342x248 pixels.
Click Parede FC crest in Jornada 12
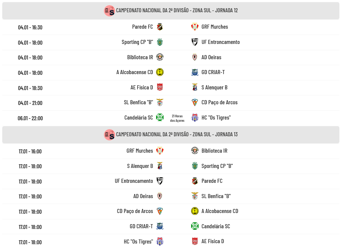click(160, 27)
